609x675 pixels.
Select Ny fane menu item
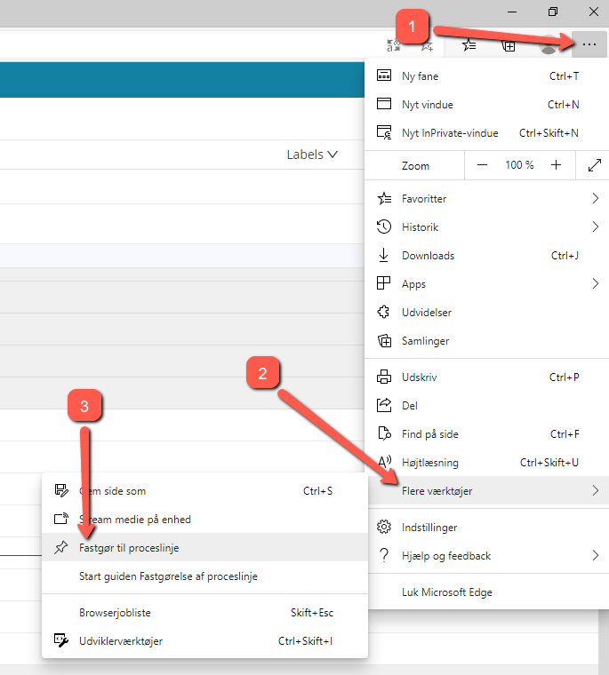tap(487, 75)
